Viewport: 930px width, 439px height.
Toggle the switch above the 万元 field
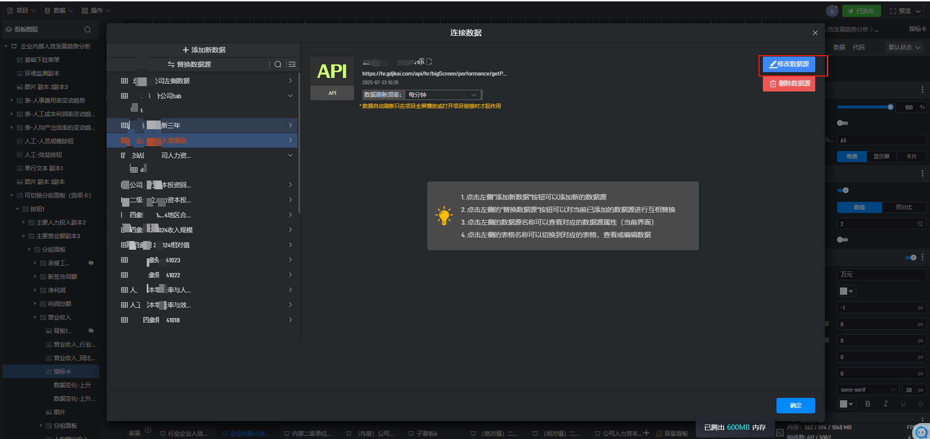911,257
